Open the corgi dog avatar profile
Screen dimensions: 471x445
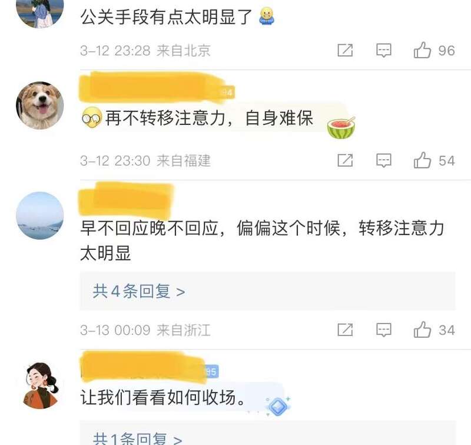click(39, 106)
